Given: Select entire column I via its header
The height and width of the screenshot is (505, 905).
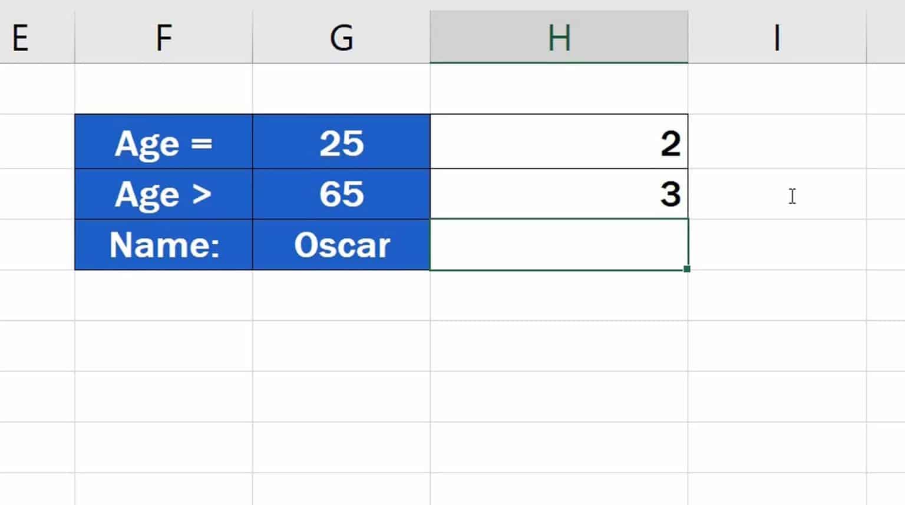Looking at the screenshot, I should pyautogui.click(x=777, y=36).
